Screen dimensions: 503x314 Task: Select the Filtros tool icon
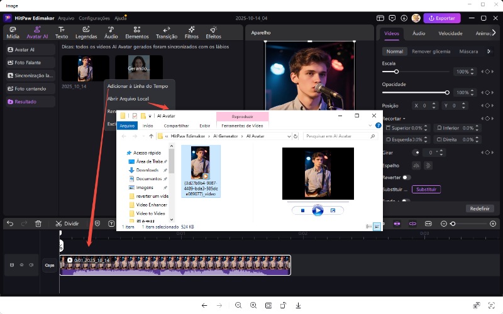pos(191,32)
